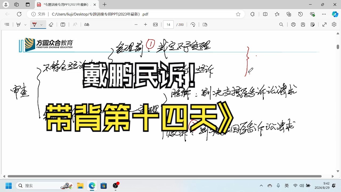Rotate the PDF page
Viewport: 341px width, 192px height.
coord(193,25)
